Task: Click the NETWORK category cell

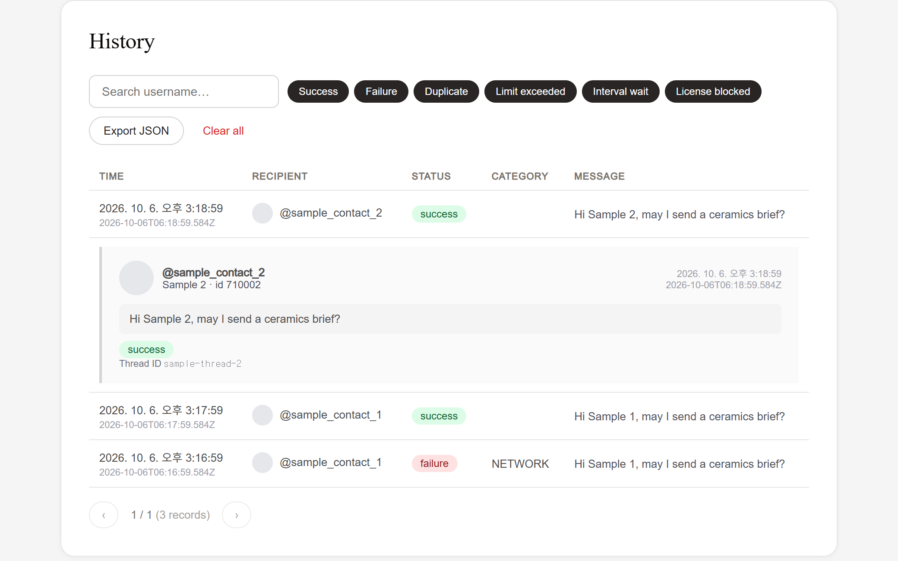Action: pyautogui.click(x=520, y=464)
